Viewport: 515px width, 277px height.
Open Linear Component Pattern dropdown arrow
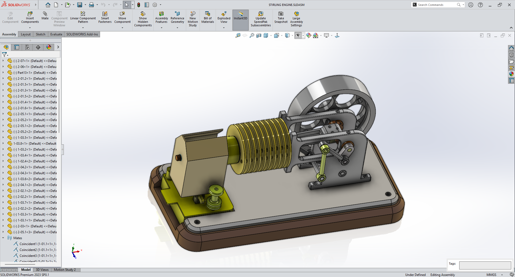(x=83, y=28)
